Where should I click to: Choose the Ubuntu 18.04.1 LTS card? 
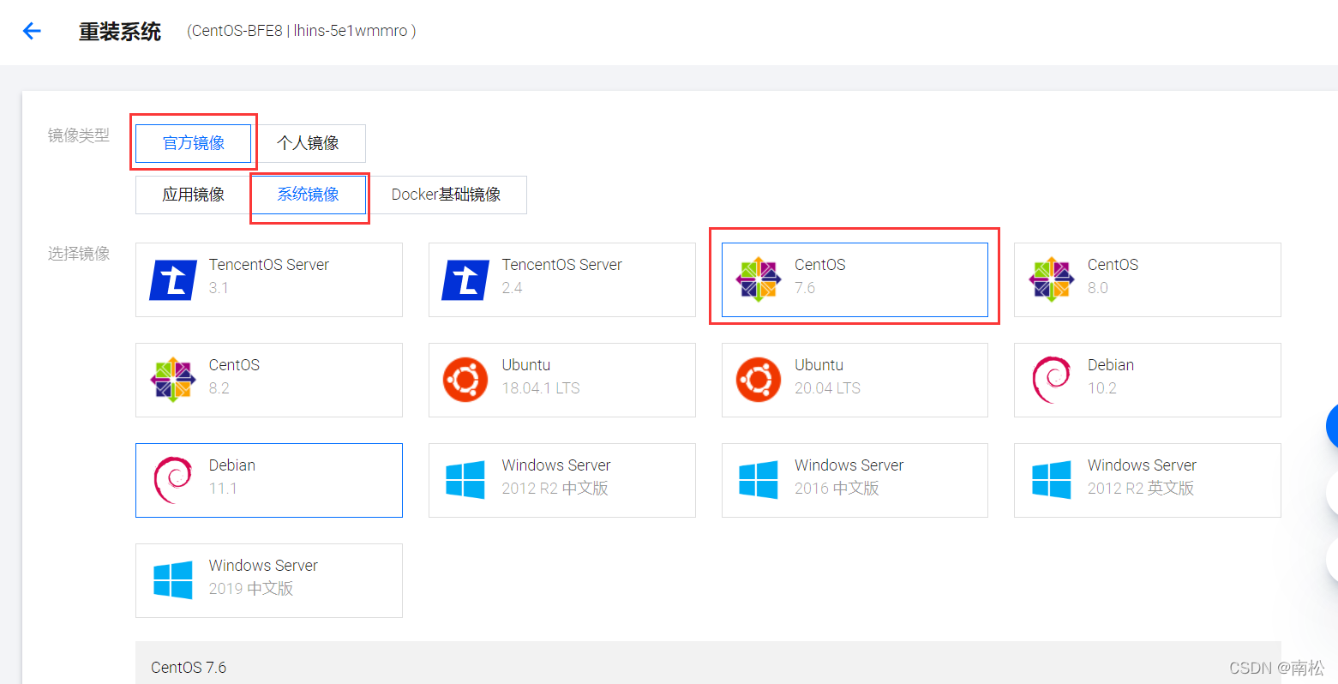[562, 380]
